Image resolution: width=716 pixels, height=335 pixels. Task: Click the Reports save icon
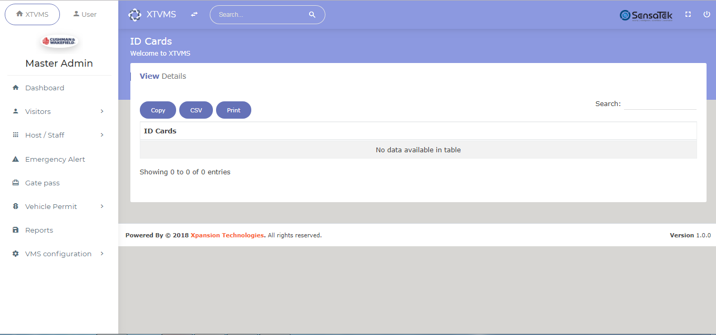point(15,230)
